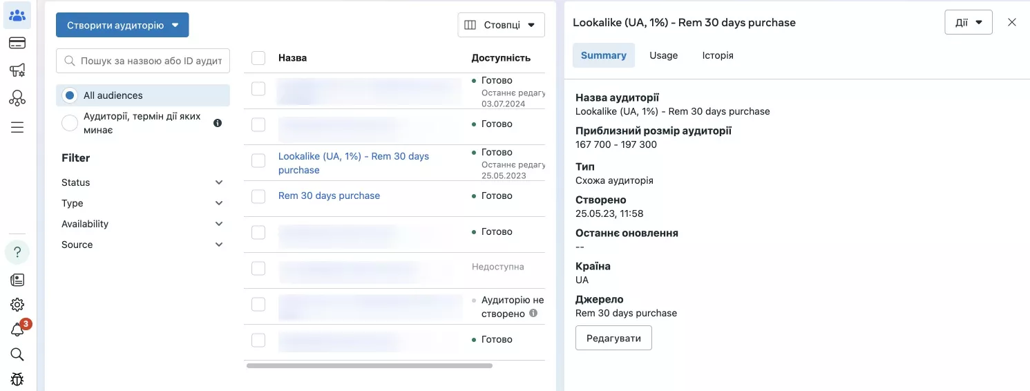
Task: Sort by the 'Назва' column header
Action: tap(292, 58)
